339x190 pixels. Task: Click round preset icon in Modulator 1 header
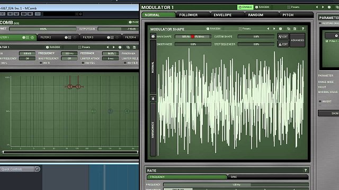pyautogui.click(x=329, y=7)
